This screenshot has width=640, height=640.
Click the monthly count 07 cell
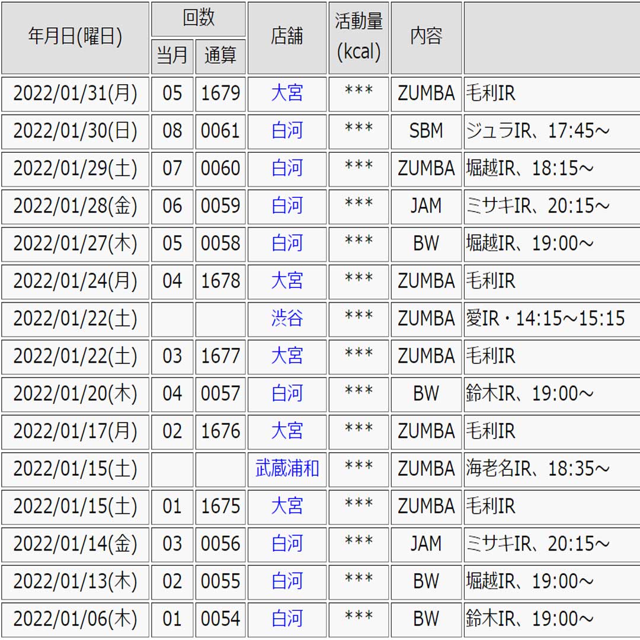pyautogui.click(x=172, y=169)
